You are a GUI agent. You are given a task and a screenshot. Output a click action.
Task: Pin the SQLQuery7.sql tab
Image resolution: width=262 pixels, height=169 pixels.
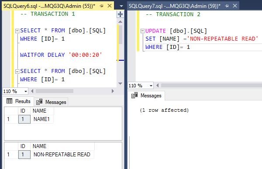point(227,6)
